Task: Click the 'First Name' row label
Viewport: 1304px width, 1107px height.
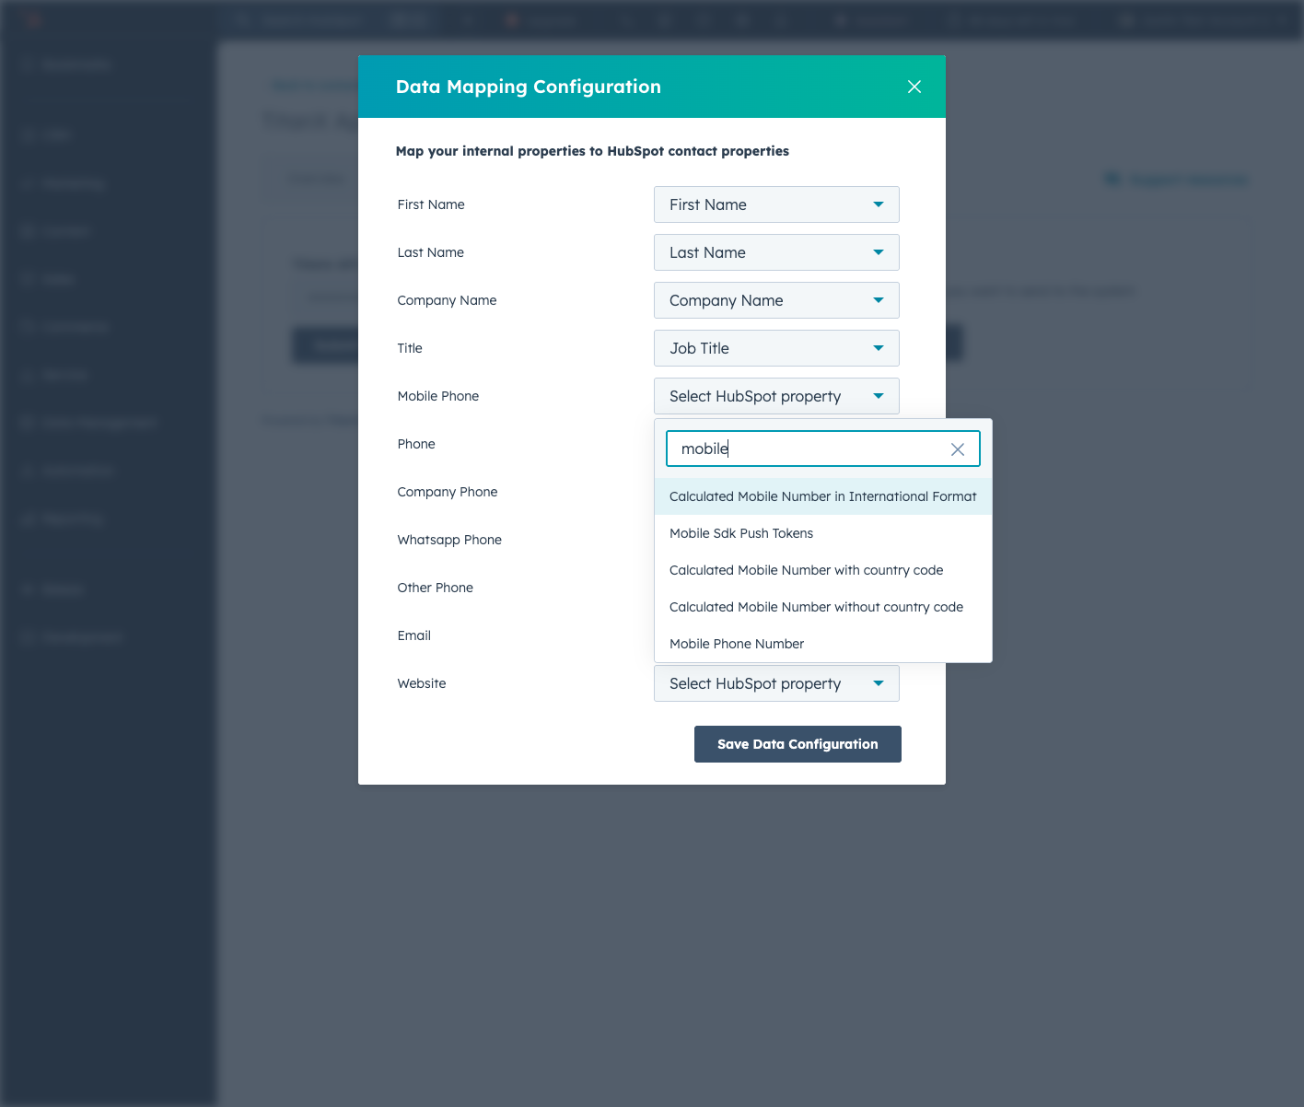Action: (431, 204)
